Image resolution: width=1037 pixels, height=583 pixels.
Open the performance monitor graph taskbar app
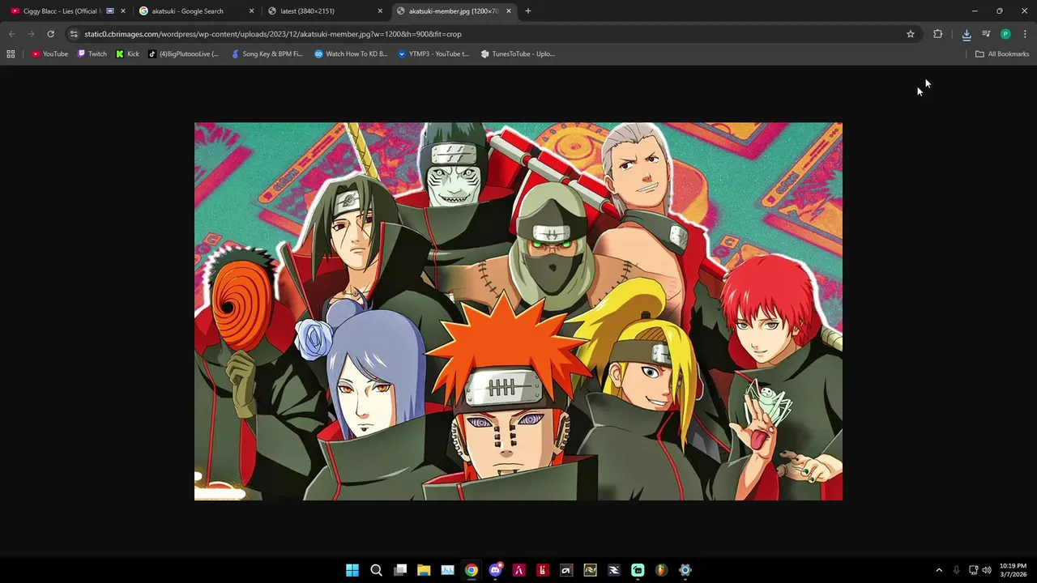pos(447,570)
